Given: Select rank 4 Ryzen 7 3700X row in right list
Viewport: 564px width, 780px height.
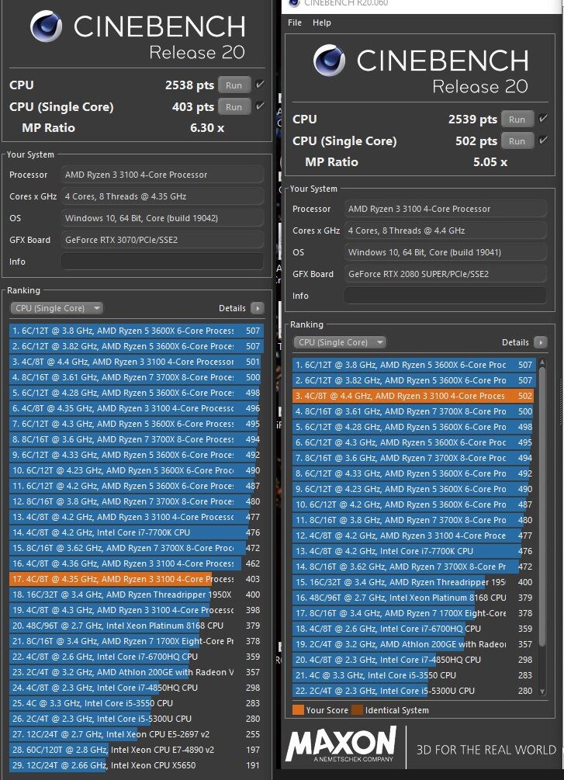Looking at the screenshot, I should pyautogui.click(x=413, y=411).
